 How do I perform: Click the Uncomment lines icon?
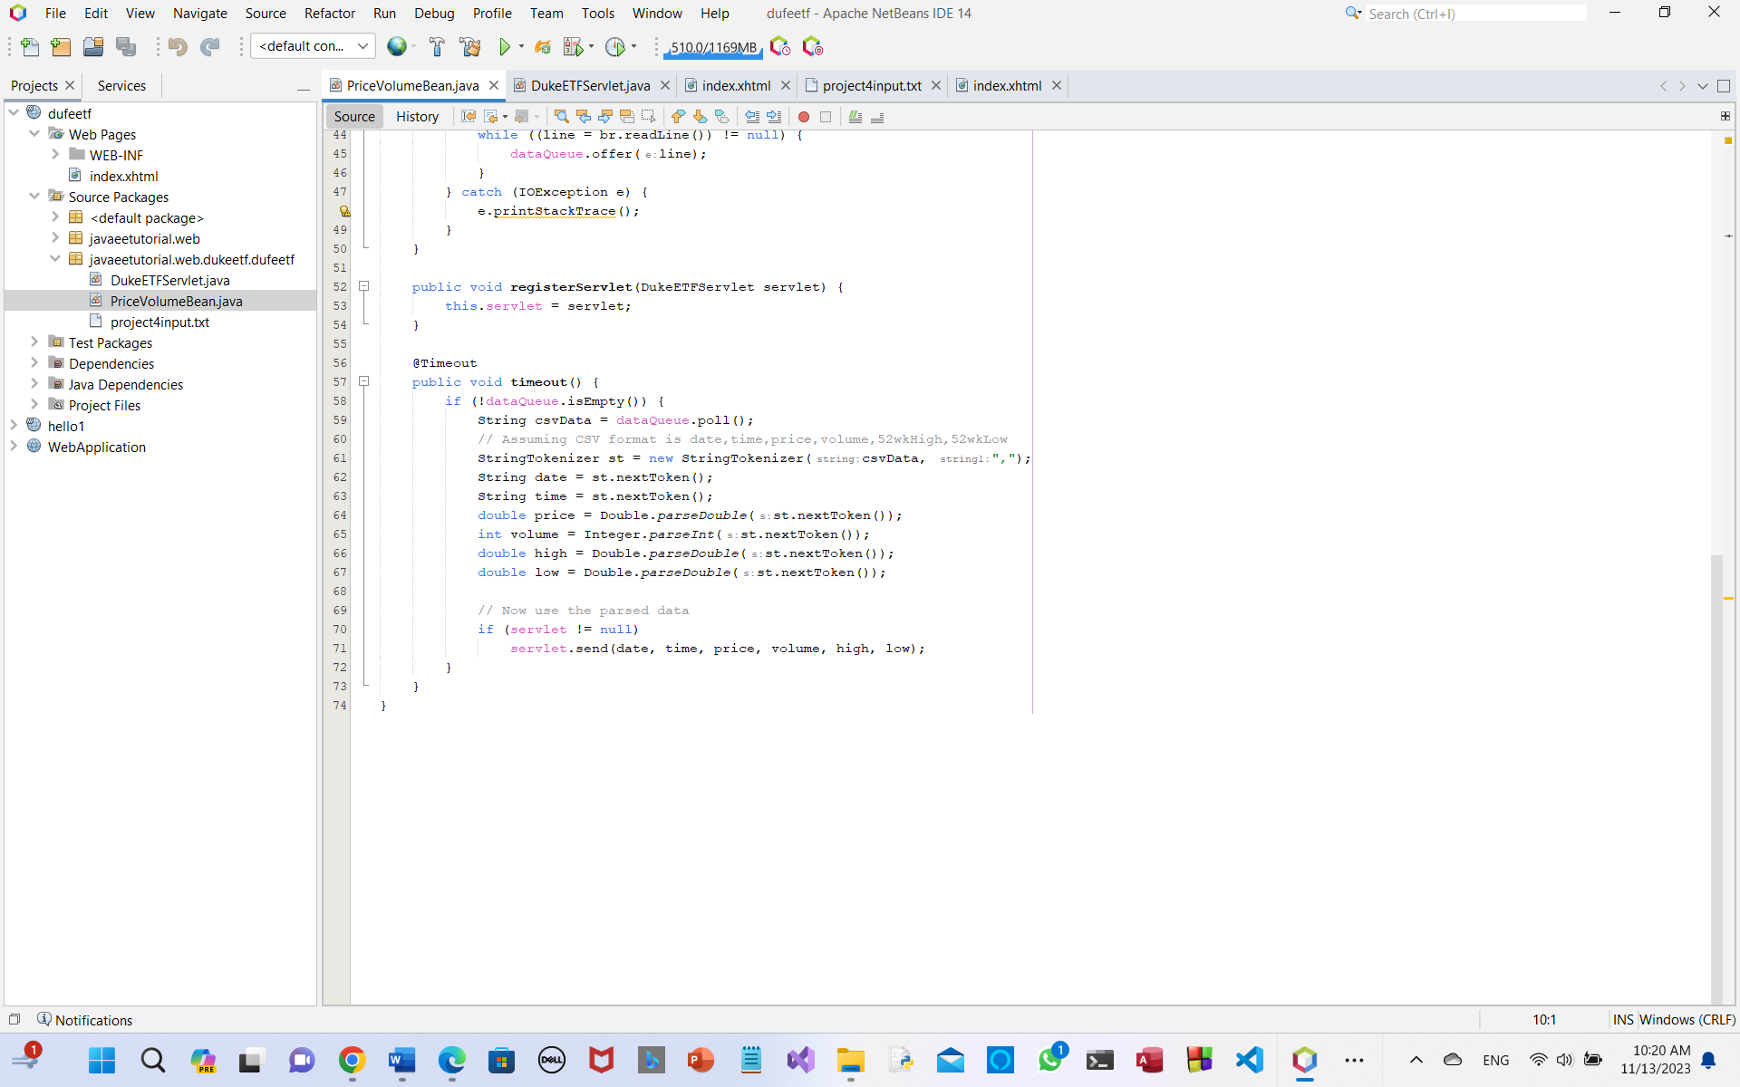(x=876, y=116)
